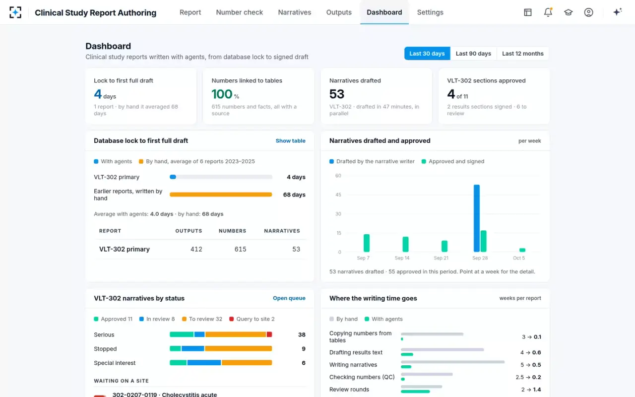Open the notifications bell
The width and height of the screenshot is (635, 397).
point(548,12)
